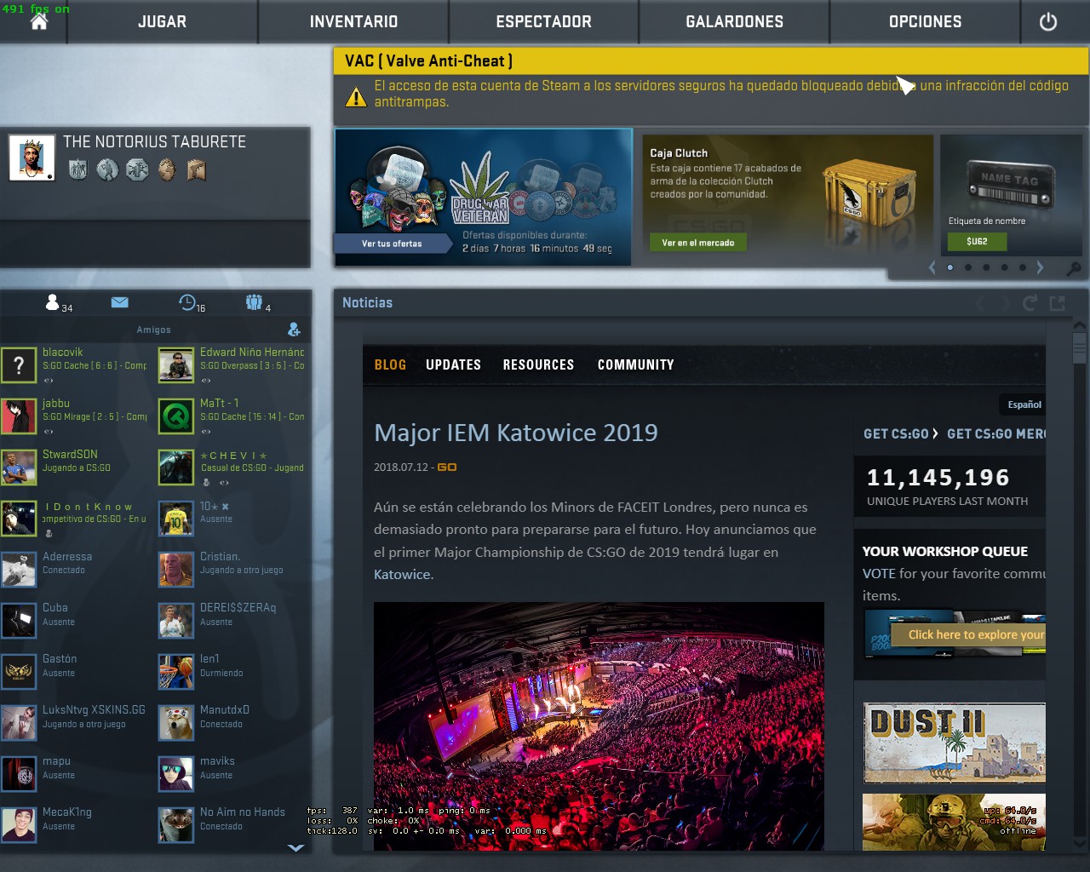Open 'Major IEM Katowice 2019' article title
This screenshot has width=1090, height=872.
click(516, 433)
